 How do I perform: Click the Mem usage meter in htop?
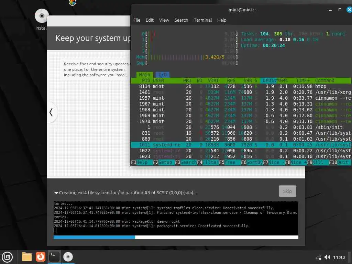pos(187,57)
